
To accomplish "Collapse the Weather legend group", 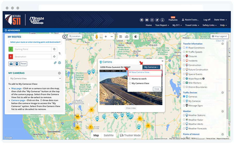I will click(222, 111).
